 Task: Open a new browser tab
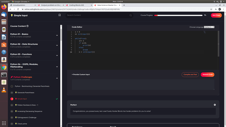pyautogui.click(x=124, y=5)
